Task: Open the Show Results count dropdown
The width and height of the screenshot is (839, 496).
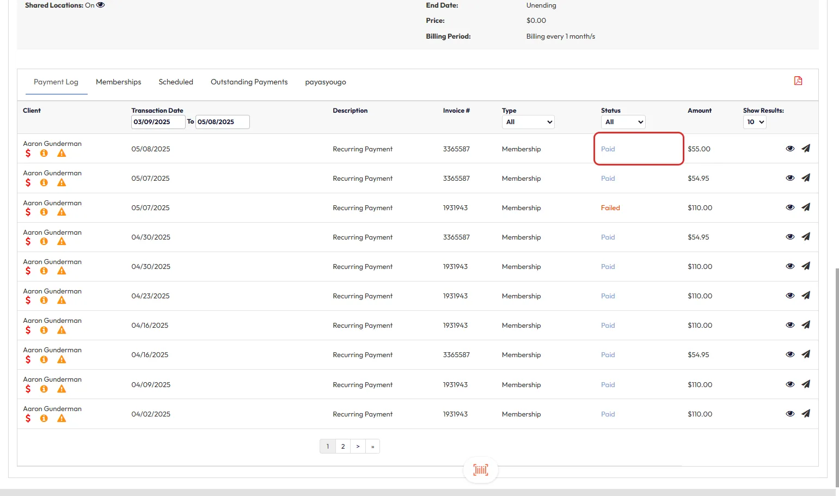Action: coord(754,122)
